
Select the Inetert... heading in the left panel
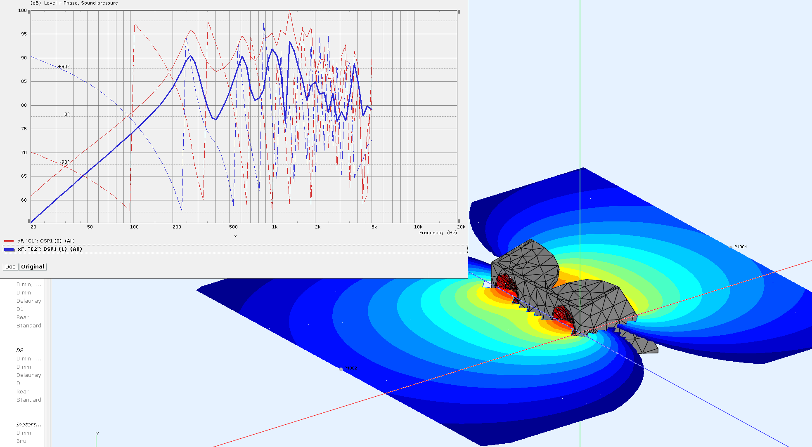point(29,425)
